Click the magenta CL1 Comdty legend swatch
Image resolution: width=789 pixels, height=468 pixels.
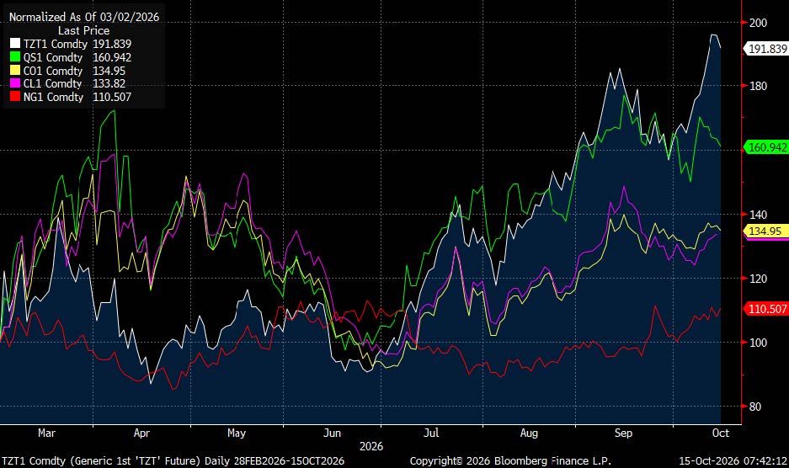[15, 83]
